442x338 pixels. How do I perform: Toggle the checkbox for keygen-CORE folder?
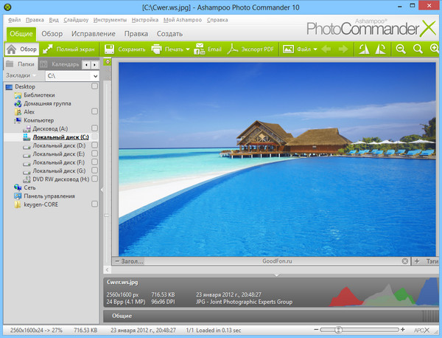(94, 204)
